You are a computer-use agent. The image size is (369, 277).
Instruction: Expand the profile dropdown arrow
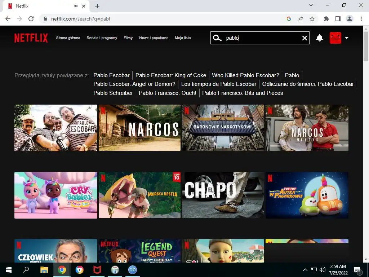coord(347,38)
